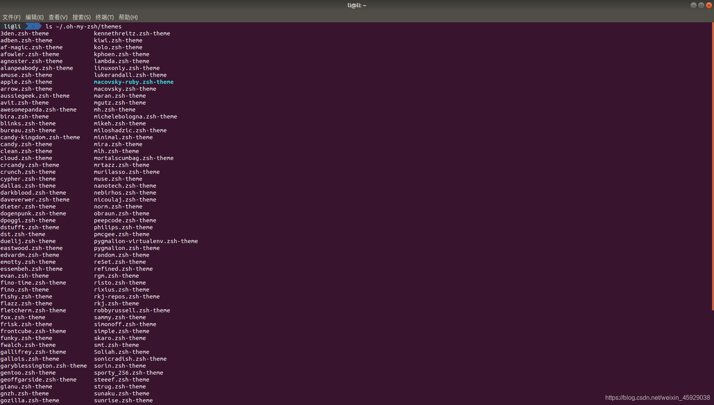This screenshot has width=714, height=405.
Task: Click the terminal vertical scrollbar
Action: click(x=712, y=167)
